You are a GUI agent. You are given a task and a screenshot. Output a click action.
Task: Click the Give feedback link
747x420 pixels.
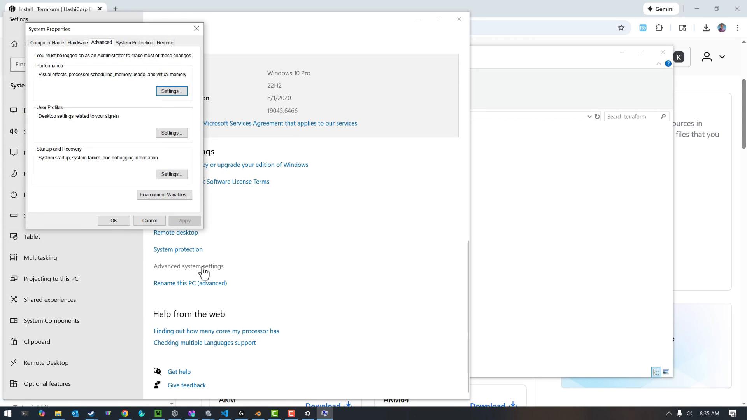point(187,385)
